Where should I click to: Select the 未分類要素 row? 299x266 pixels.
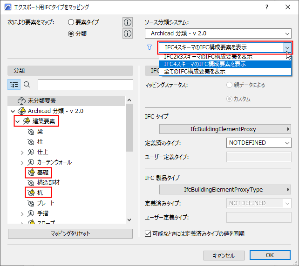click(66, 101)
